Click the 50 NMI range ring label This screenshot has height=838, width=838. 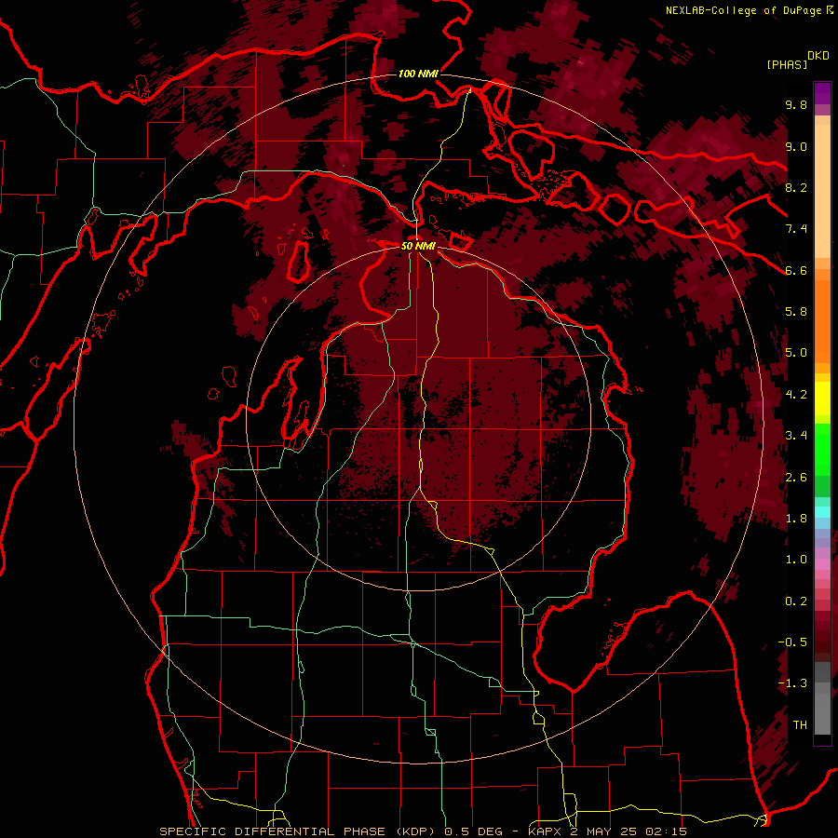(418, 246)
